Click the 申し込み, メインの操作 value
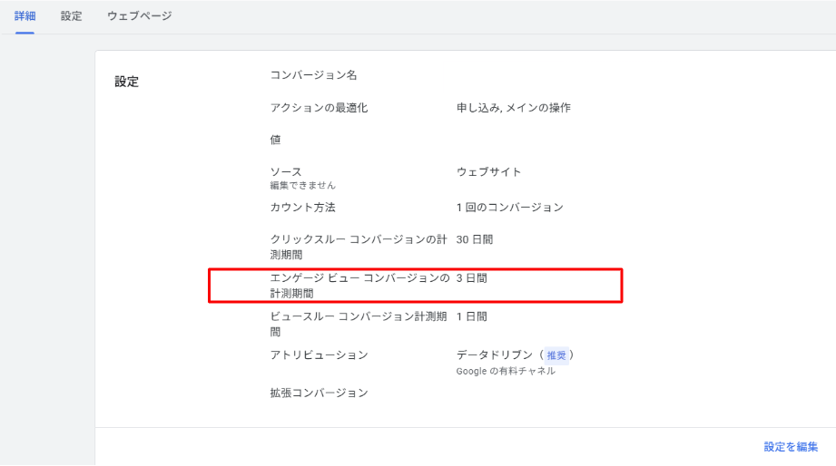Image resolution: width=836 pixels, height=466 pixels. point(513,108)
